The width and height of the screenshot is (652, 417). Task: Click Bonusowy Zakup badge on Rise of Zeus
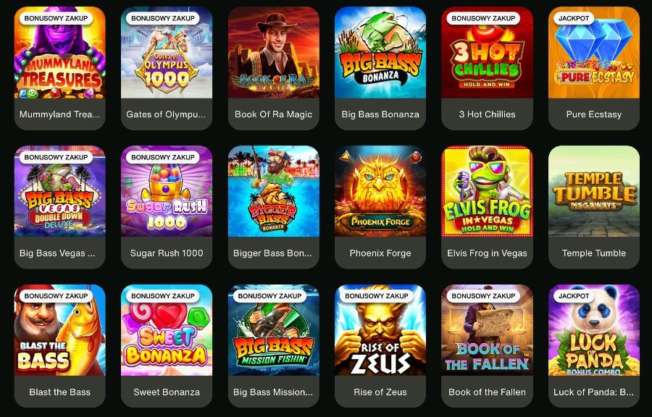(x=376, y=296)
